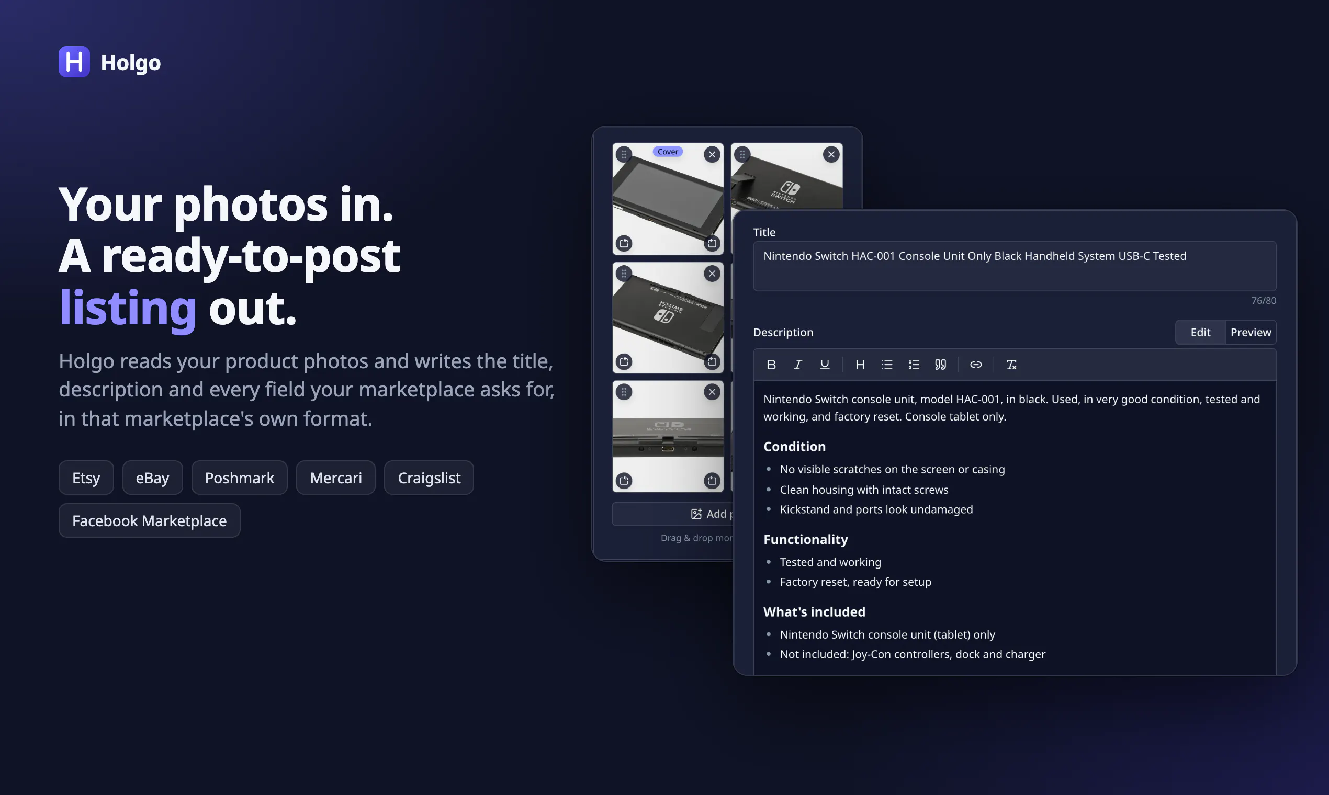Rotate the console back photo left
Image resolution: width=1329 pixels, height=795 pixels.
coord(624,362)
